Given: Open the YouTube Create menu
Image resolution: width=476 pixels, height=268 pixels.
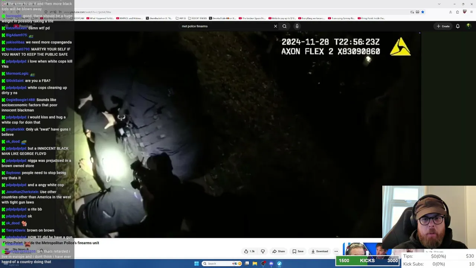Looking at the screenshot, I should point(443,26).
